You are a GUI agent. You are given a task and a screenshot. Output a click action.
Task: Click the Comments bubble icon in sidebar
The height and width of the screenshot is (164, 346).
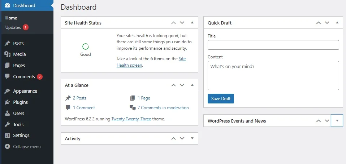tap(7, 76)
